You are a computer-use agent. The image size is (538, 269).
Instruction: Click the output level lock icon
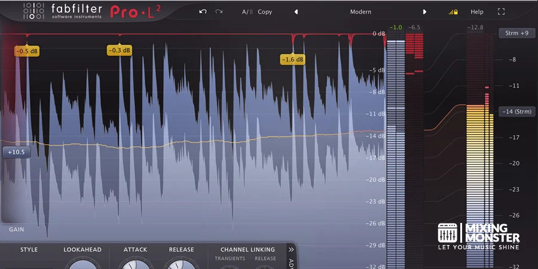453,12
